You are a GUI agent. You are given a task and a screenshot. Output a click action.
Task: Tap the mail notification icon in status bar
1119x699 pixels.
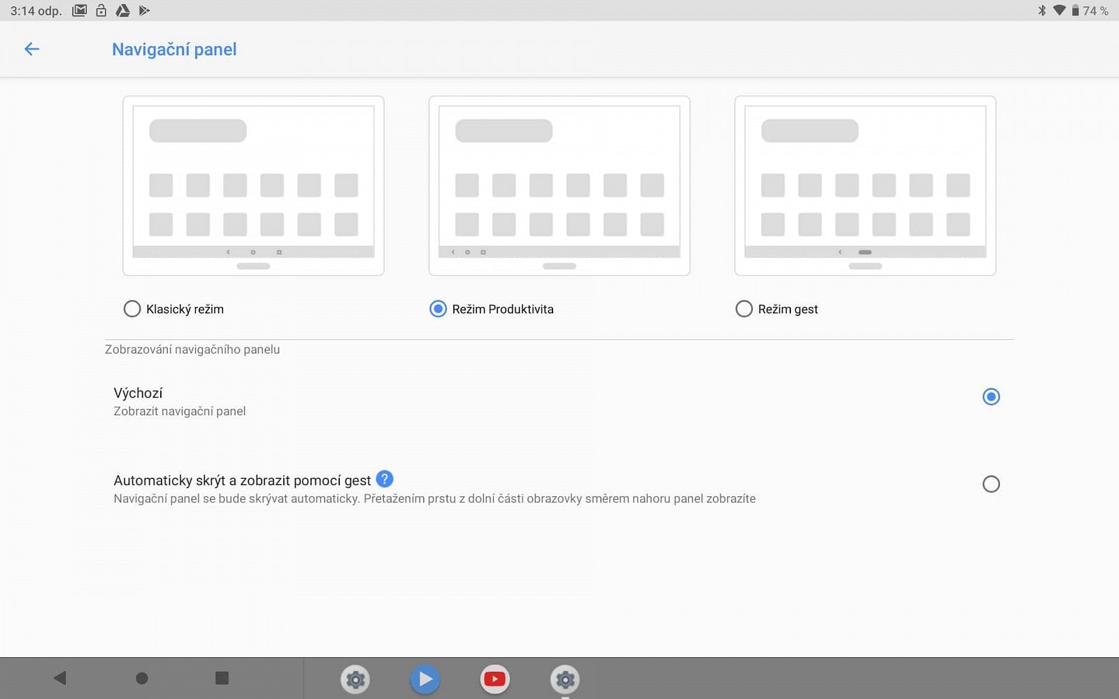(80, 10)
